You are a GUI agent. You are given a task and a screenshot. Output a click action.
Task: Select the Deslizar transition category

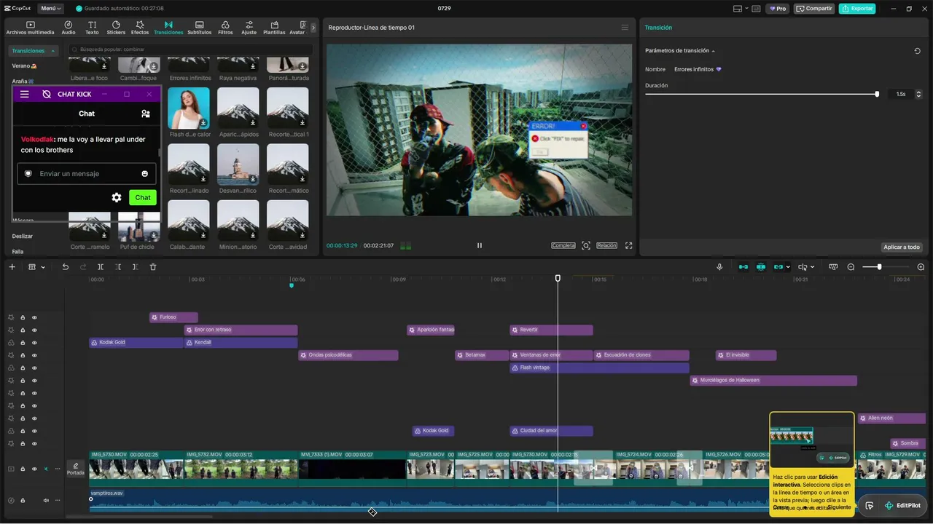23,236
